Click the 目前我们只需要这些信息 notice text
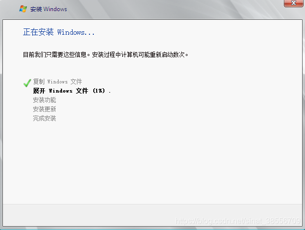Image resolution: width=305 pixels, height=230 pixels. [x=105, y=54]
